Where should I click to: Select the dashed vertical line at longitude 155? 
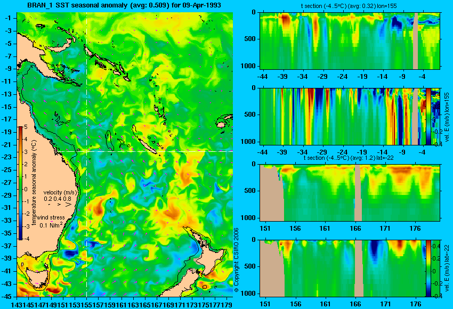pyautogui.click(x=87, y=154)
